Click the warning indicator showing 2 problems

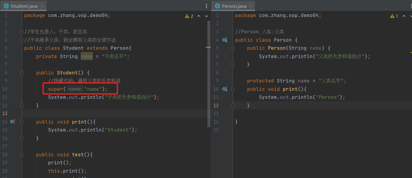189,16
